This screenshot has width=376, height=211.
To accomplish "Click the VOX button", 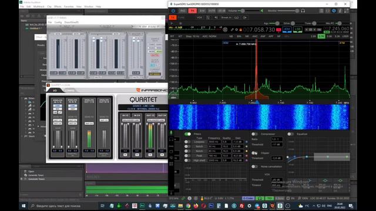I will 199,18.
